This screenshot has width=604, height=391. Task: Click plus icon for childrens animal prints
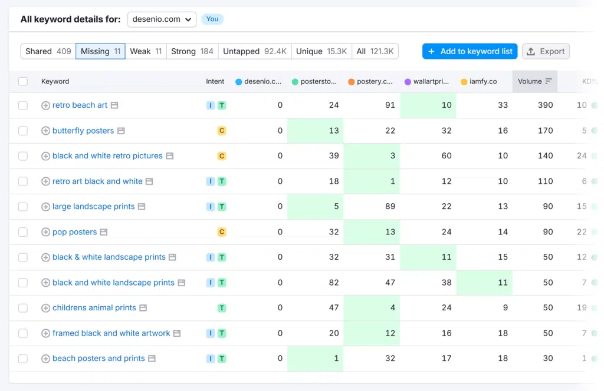[x=45, y=308]
